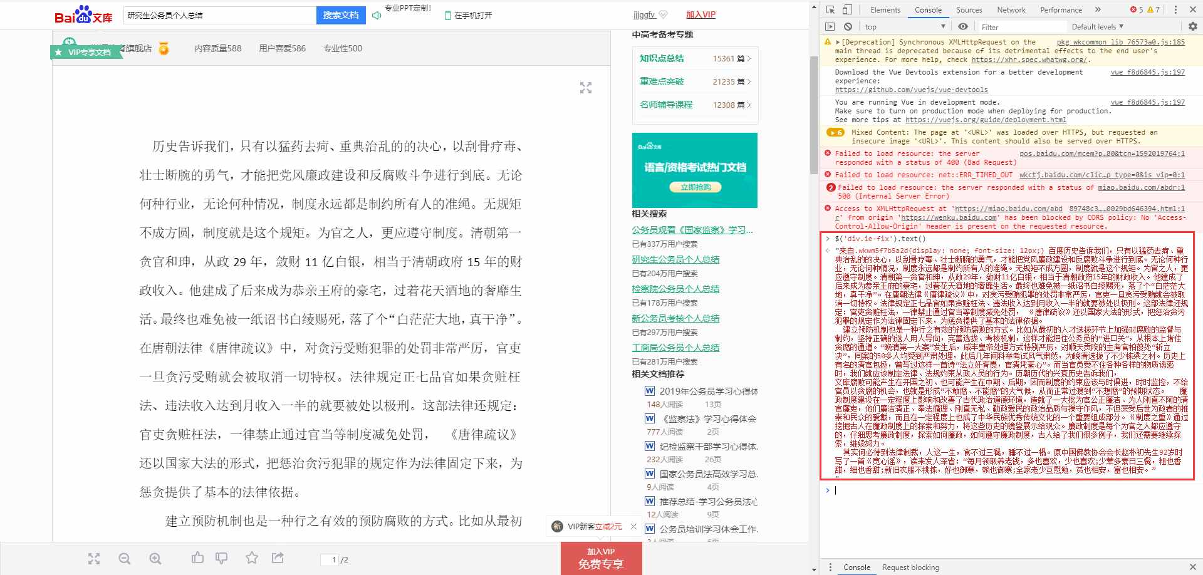Share the document using the share icon
The image size is (1203, 575).
[276, 557]
